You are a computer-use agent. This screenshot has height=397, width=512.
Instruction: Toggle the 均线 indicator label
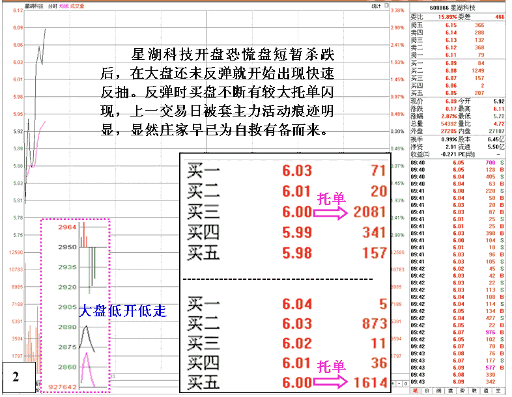point(63,7)
